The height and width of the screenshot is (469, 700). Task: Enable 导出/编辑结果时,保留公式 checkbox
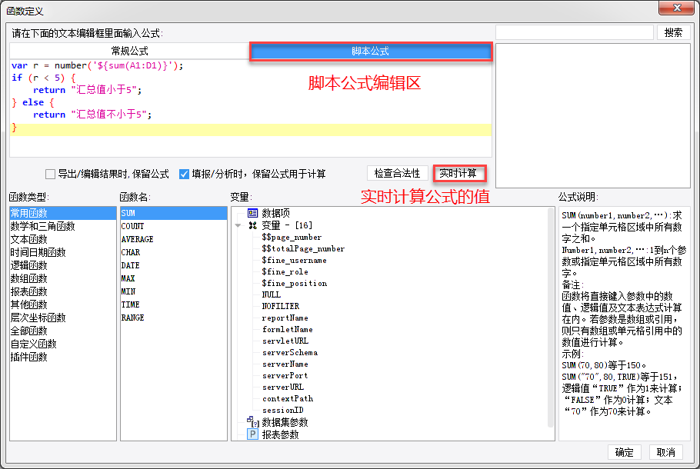point(51,174)
